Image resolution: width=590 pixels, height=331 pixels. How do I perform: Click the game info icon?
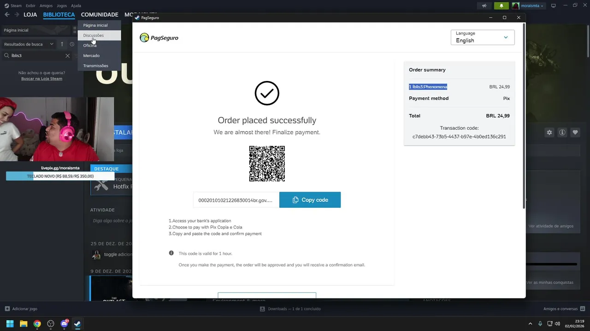coord(562,132)
